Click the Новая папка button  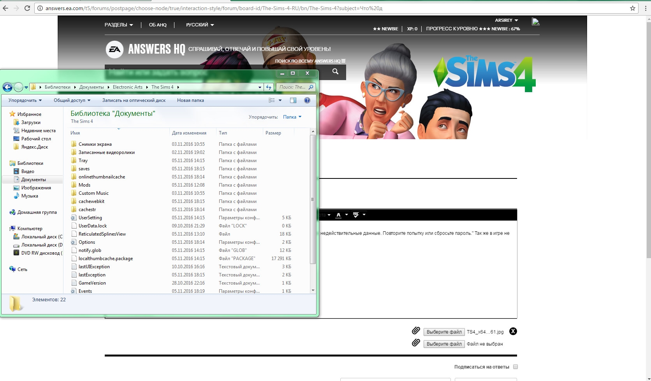pos(190,100)
